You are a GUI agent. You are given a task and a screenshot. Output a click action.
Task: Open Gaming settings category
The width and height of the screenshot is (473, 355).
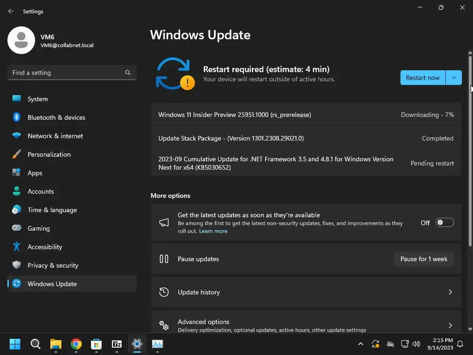(72, 228)
